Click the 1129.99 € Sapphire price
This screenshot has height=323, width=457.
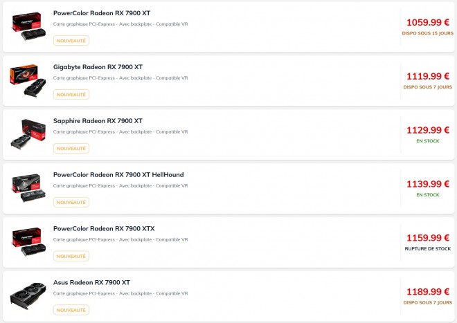click(428, 130)
